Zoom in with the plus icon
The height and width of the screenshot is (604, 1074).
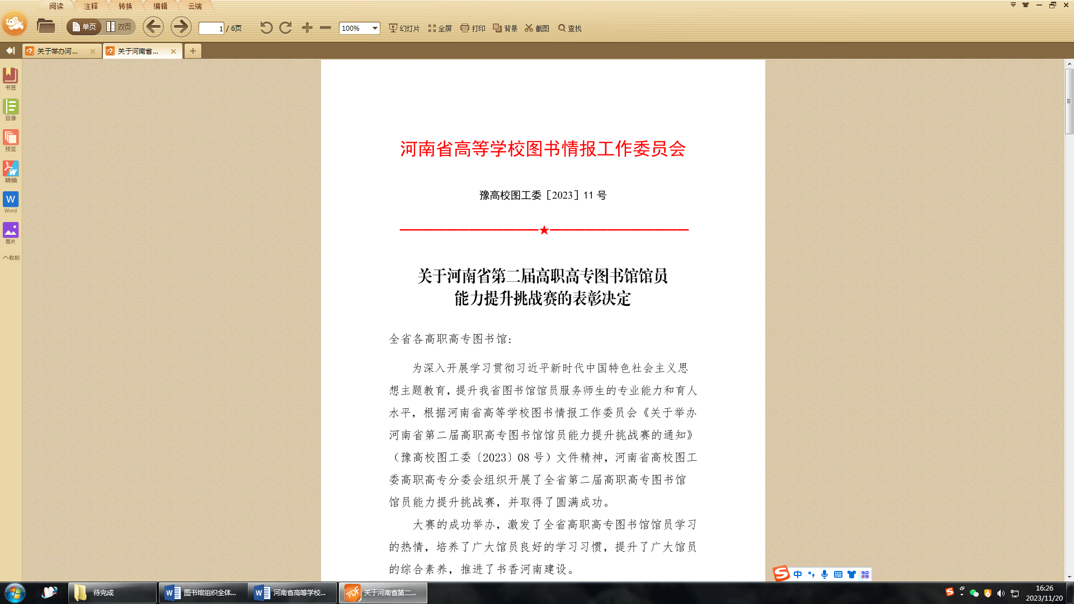307,27
